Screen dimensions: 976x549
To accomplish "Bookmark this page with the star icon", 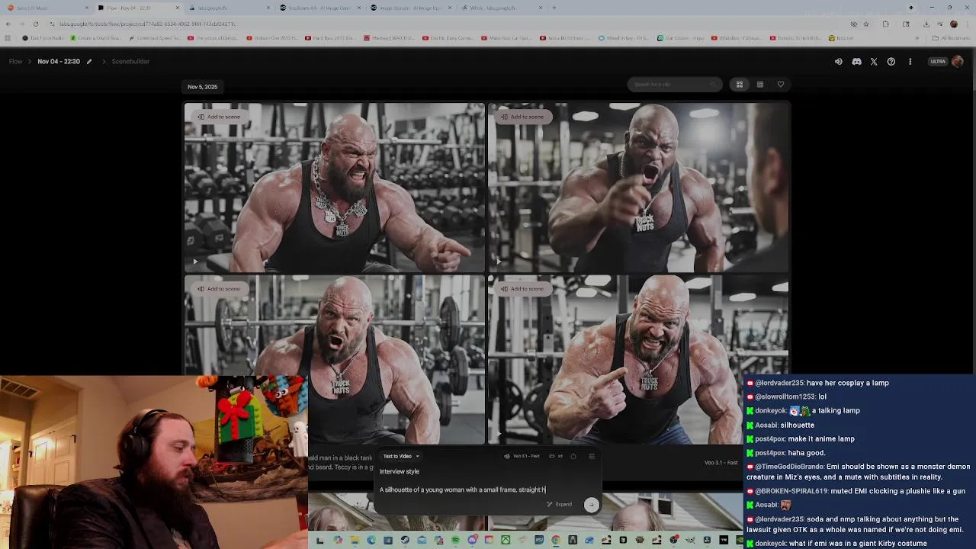I will tap(865, 24).
